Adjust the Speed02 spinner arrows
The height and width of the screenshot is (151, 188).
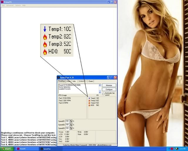(x=71, y=124)
